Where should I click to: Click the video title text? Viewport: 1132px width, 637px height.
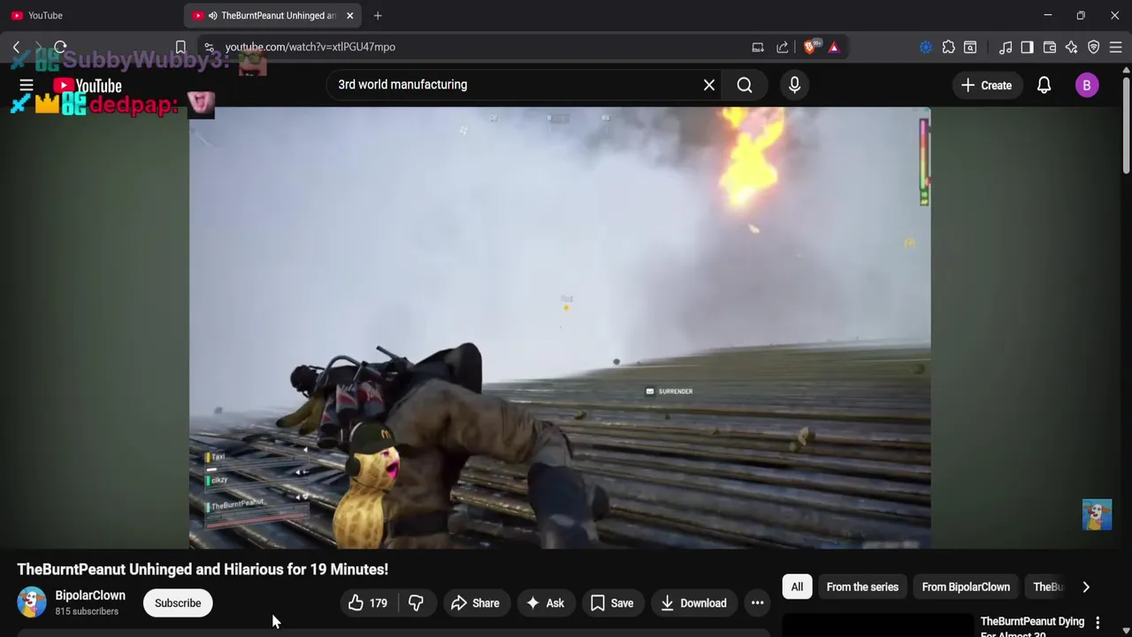click(x=203, y=569)
